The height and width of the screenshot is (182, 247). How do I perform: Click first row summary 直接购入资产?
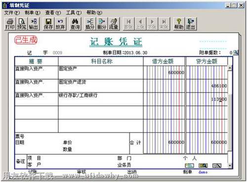click(x=37, y=72)
